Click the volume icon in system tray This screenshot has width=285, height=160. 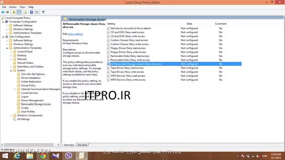[x=258, y=156]
